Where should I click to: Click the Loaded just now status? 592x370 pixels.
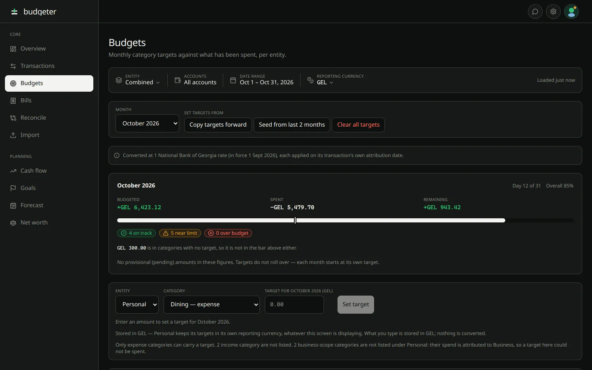tap(556, 80)
